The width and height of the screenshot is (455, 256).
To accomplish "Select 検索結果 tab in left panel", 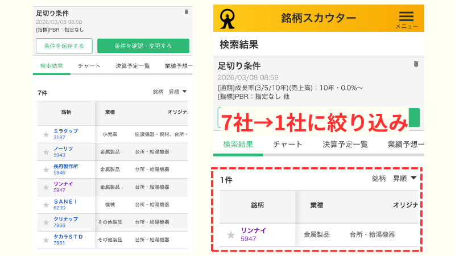I will click(x=51, y=66).
